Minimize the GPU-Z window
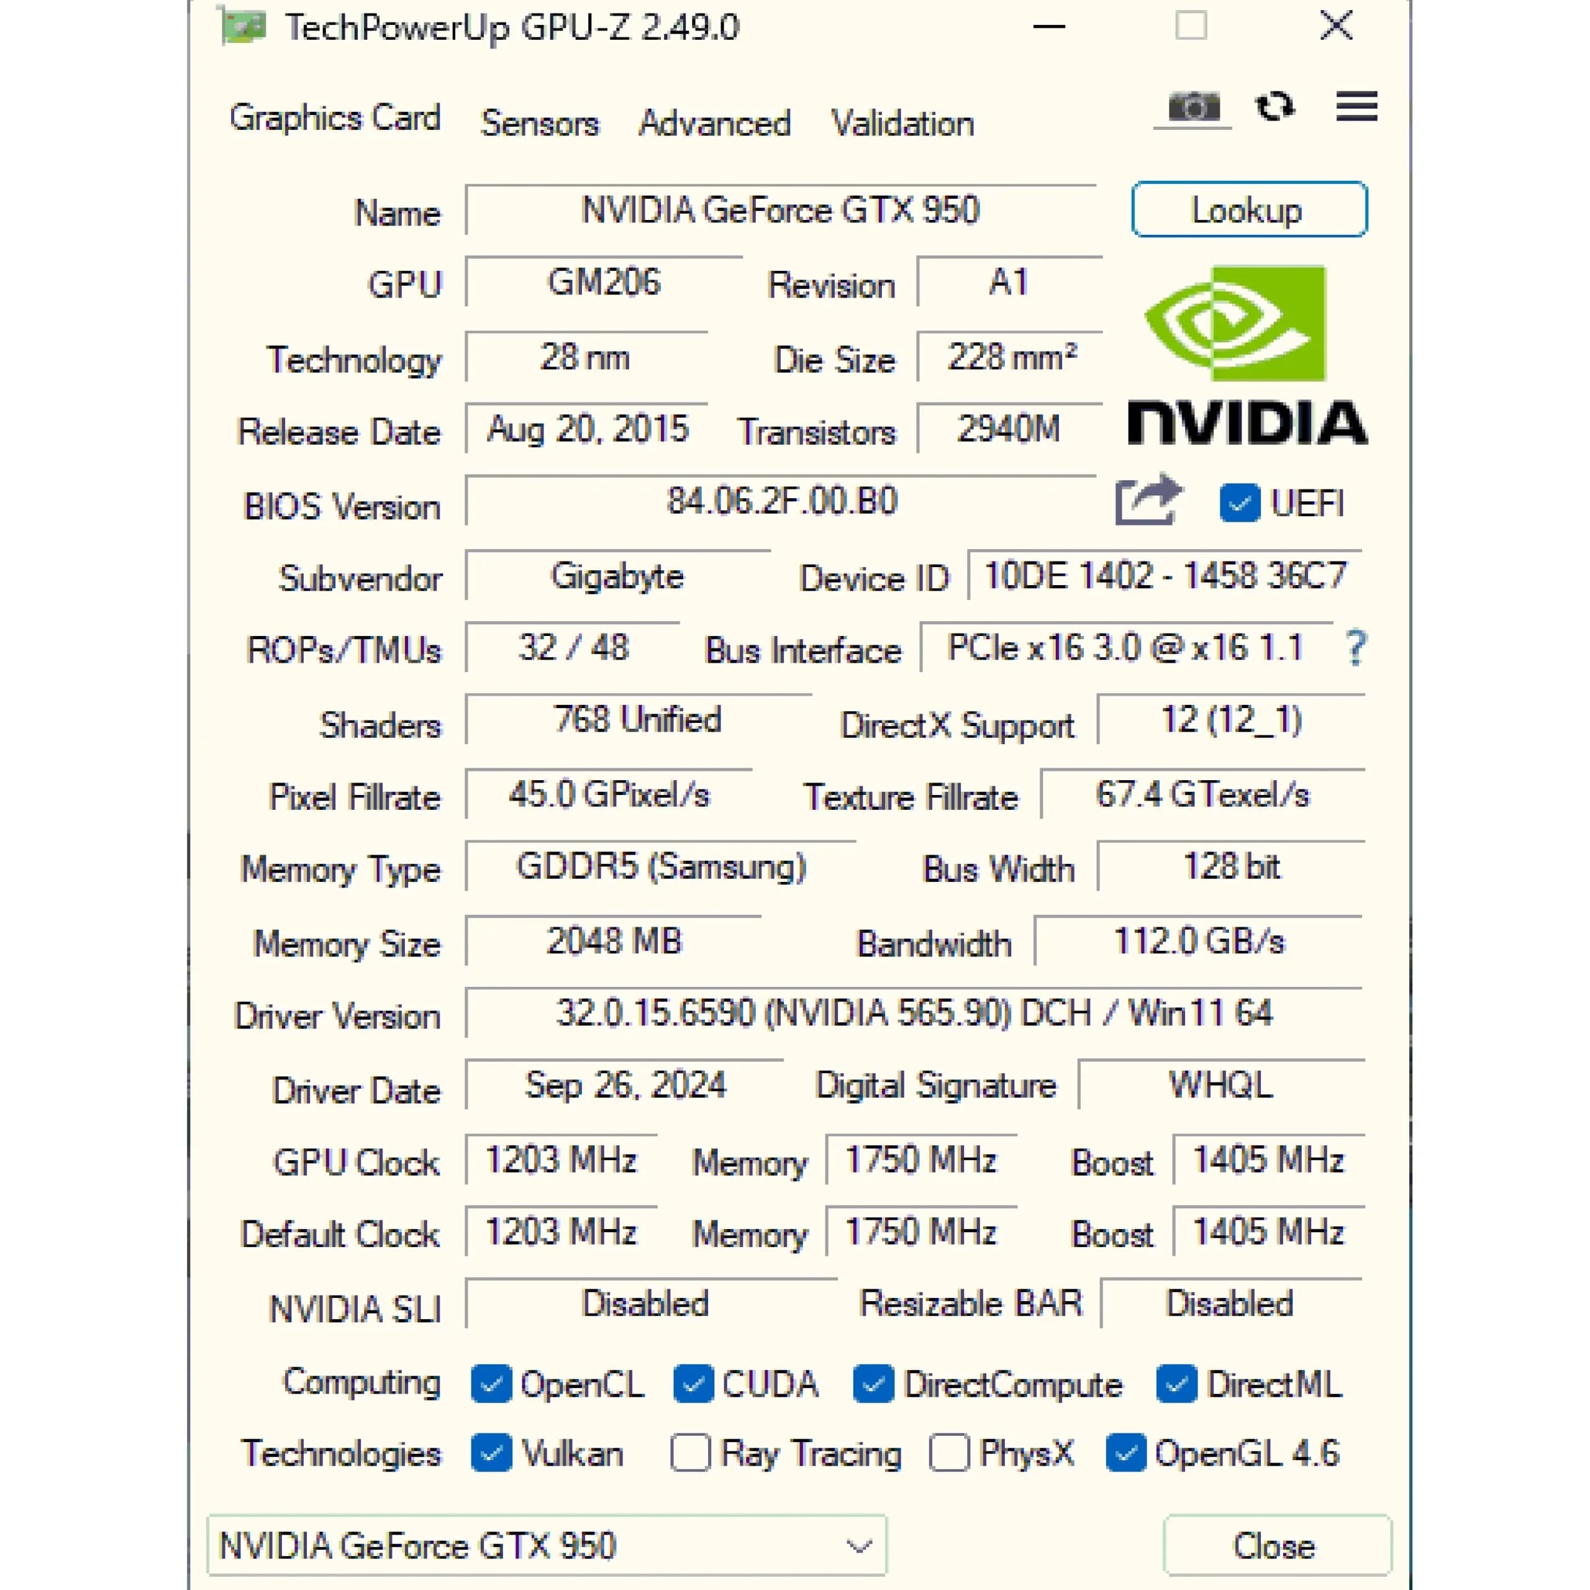This screenshot has width=1590, height=1590. (x=1049, y=26)
